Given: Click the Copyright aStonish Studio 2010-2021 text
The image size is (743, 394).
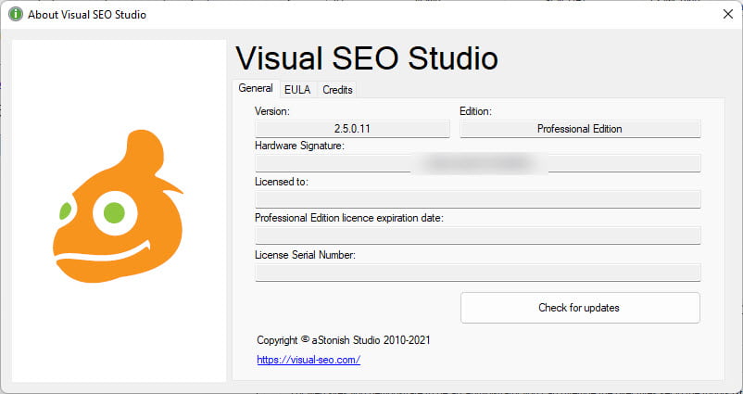Looking at the screenshot, I should (344, 340).
